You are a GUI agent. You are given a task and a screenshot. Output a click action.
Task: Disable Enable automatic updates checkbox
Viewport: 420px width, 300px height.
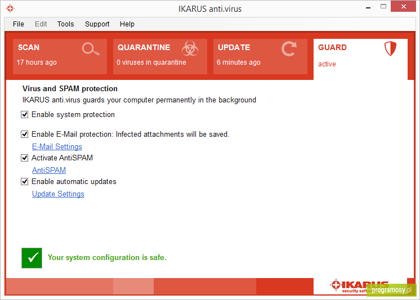point(24,182)
